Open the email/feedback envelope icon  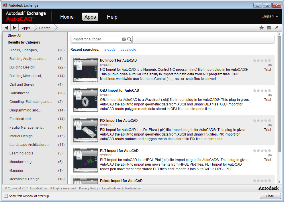coord(269,28)
